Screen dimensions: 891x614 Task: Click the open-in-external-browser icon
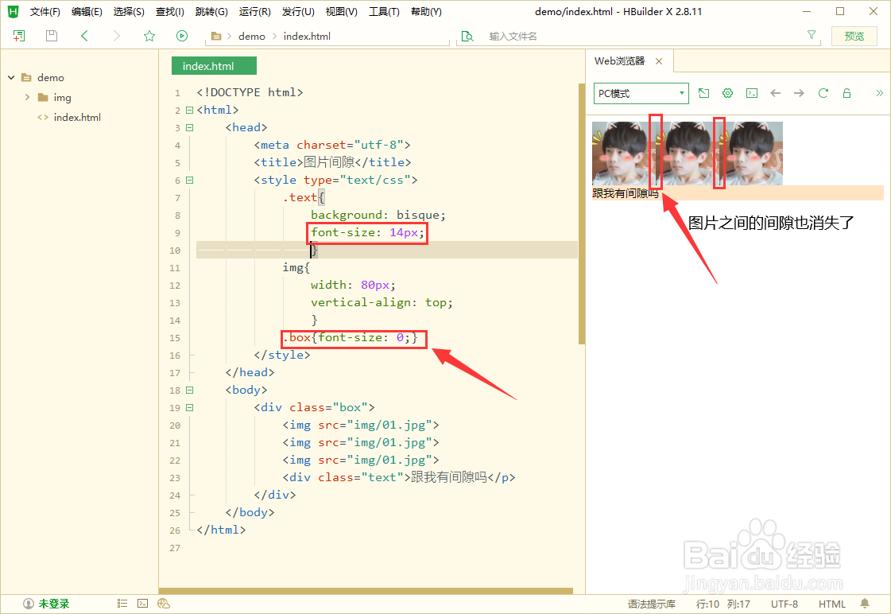pos(703,93)
